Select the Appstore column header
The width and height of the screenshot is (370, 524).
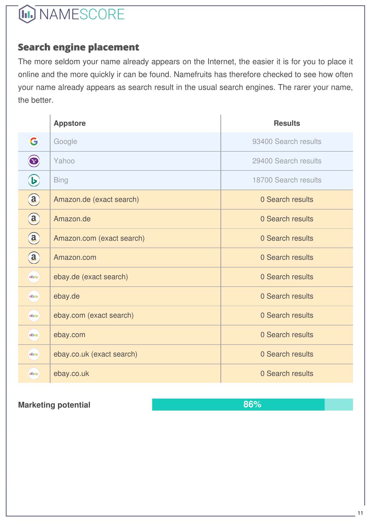click(70, 123)
